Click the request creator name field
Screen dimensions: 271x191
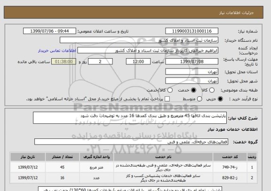[148, 51]
